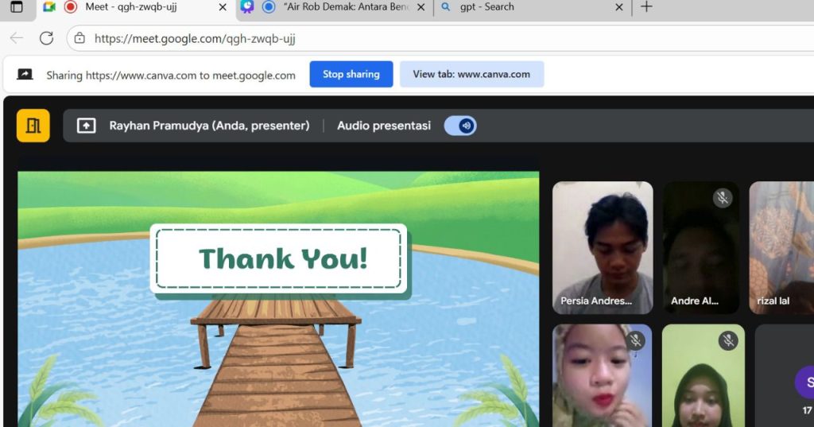
Task: View site information lock icon
Action: coord(79,38)
